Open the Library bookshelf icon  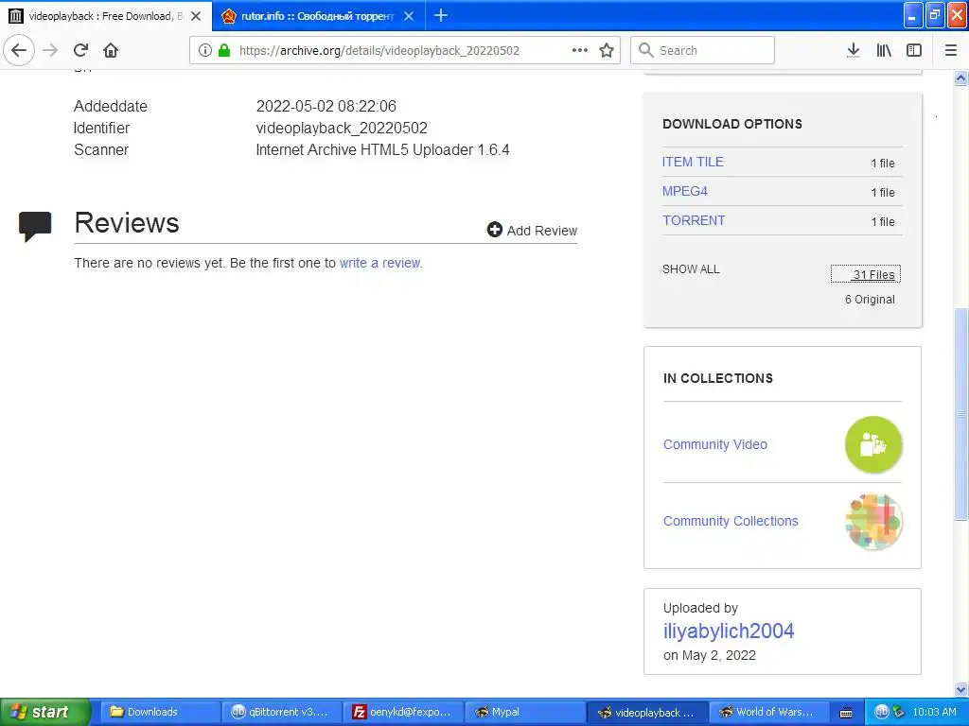tap(884, 50)
